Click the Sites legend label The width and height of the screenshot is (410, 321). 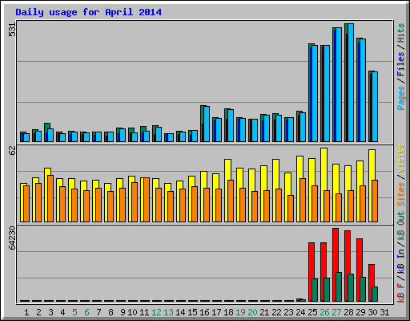pos(401,194)
